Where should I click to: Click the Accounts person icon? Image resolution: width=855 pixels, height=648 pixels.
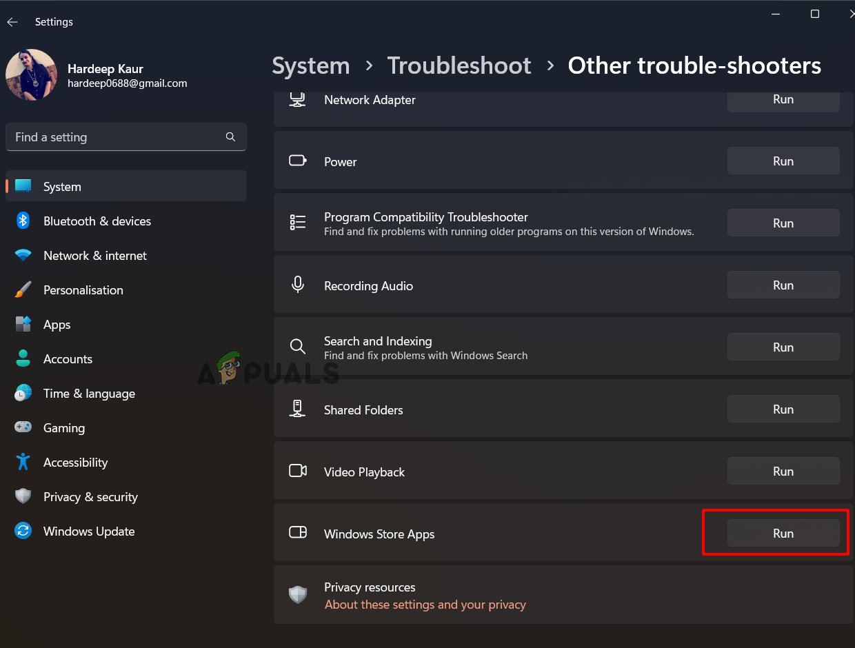click(x=23, y=358)
